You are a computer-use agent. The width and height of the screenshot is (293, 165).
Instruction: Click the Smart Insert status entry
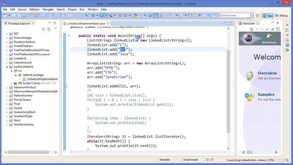point(190,160)
